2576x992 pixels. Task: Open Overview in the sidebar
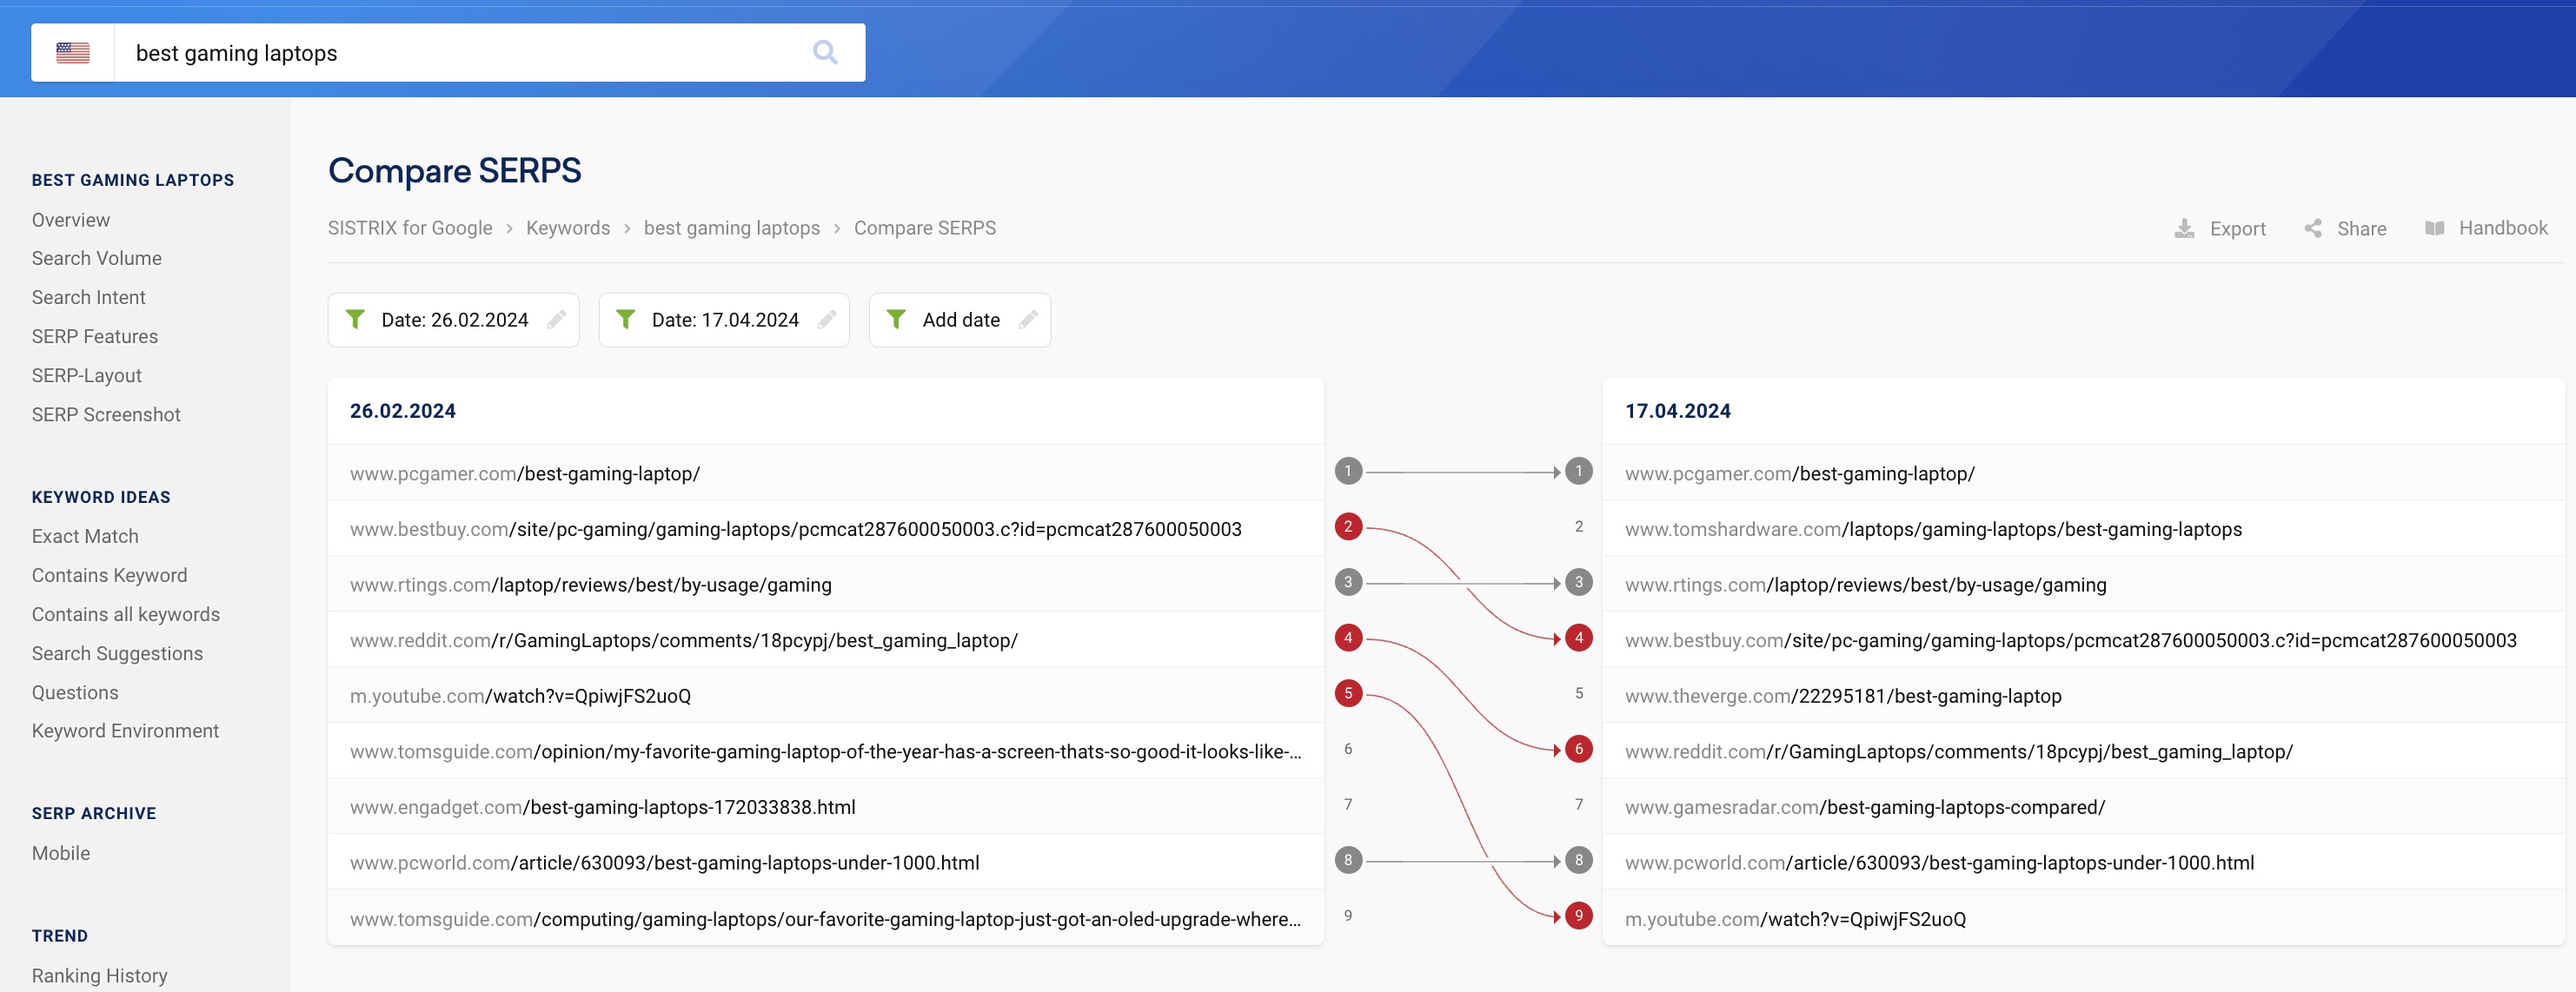point(71,220)
